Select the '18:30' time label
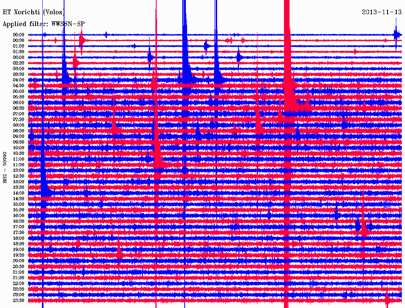This screenshot has width=405, height=308. [x=19, y=244]
